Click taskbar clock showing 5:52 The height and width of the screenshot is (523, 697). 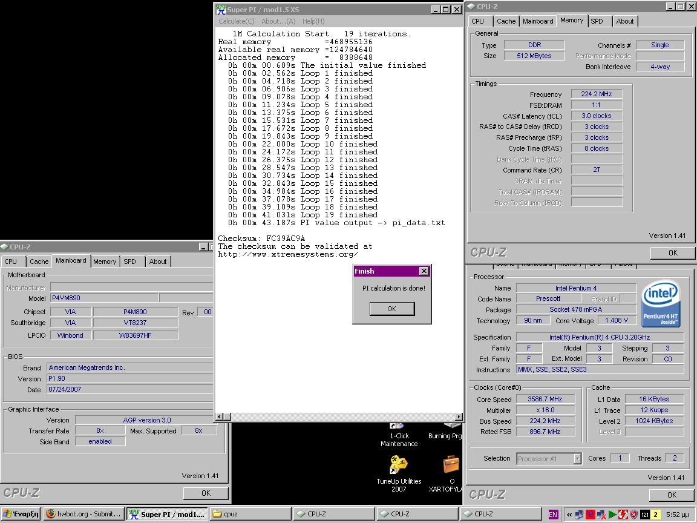point(678,515)
